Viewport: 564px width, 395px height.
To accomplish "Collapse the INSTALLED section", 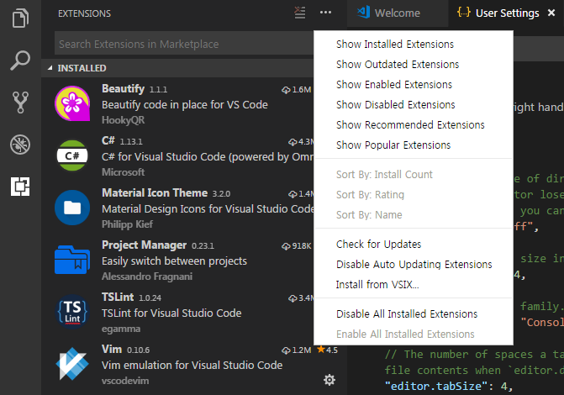I will 50,68.
